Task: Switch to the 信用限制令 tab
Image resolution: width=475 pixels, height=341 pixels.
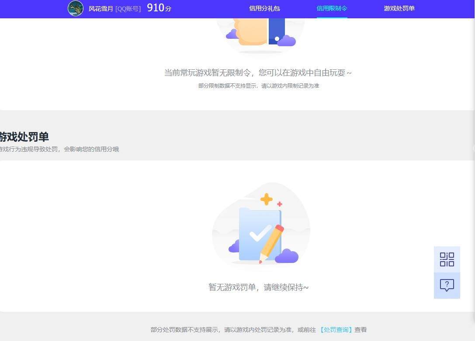Action: point(332,8)
